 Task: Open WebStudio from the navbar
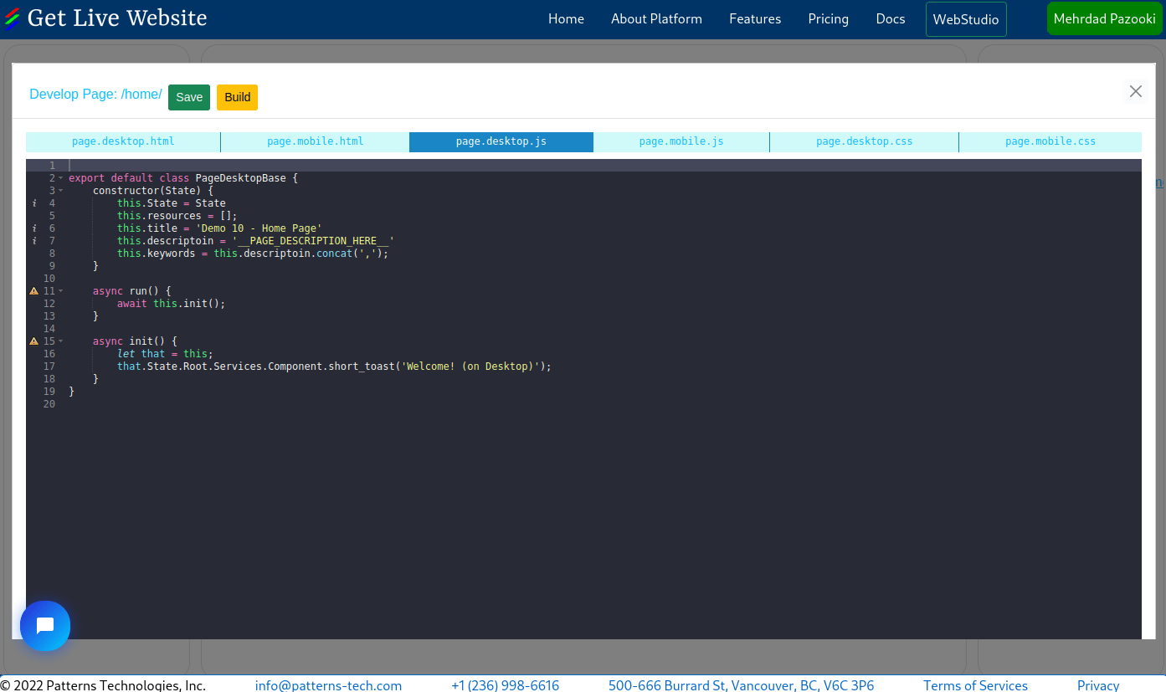click(966, 19)
